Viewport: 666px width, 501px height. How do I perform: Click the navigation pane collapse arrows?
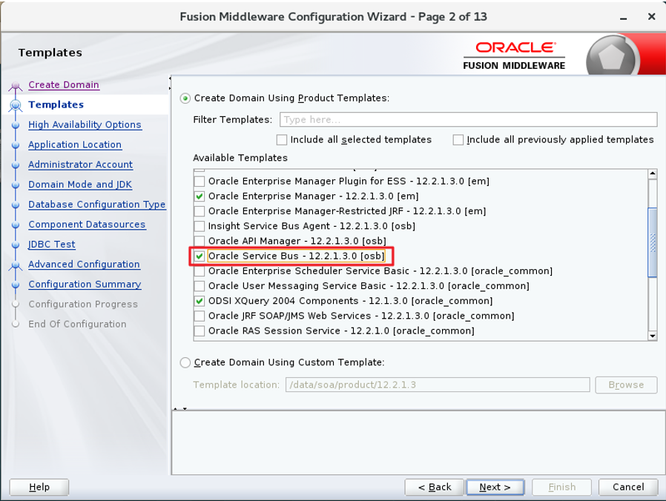(x=170, y=83)
